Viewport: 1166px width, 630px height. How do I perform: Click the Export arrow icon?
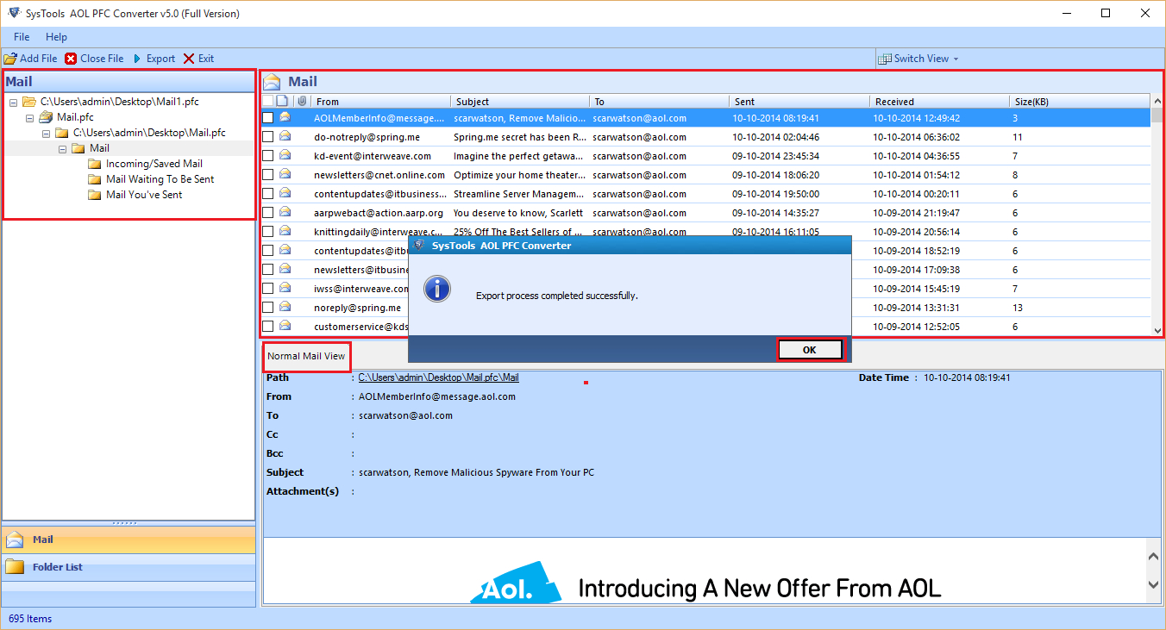point(137,59)
